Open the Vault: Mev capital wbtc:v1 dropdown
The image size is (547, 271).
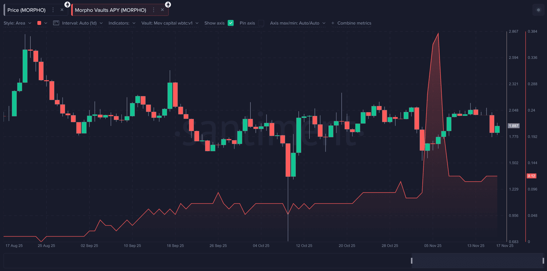(170, 23)
